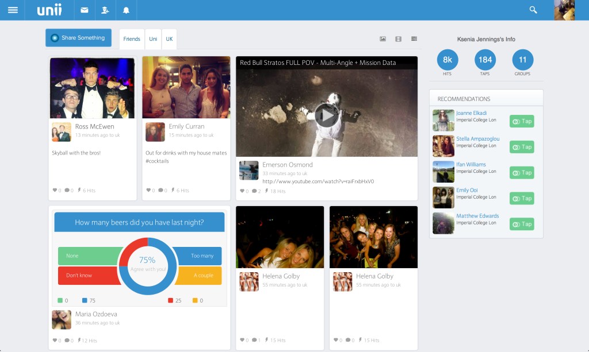This screenshot has width=589, height=352.
Task: Open messages envelope icon
Action: point(85,10)
